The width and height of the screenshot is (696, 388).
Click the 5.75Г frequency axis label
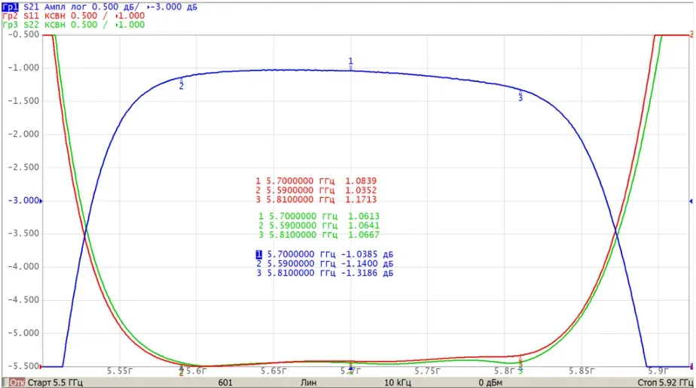(428, 371)
